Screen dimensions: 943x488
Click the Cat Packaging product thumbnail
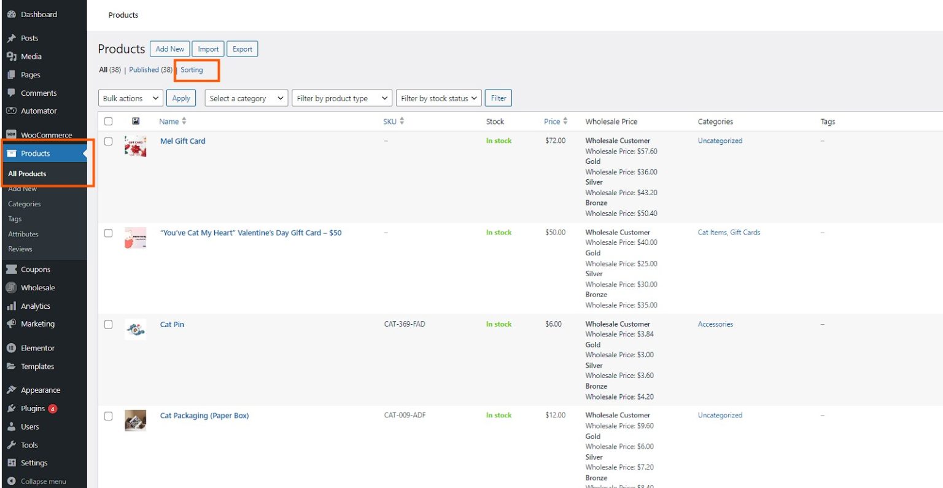(136, 420)
